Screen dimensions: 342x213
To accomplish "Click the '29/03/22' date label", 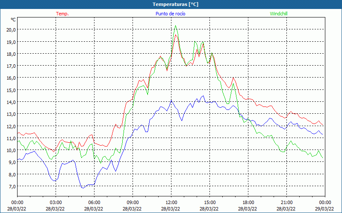I will point(325,209).
